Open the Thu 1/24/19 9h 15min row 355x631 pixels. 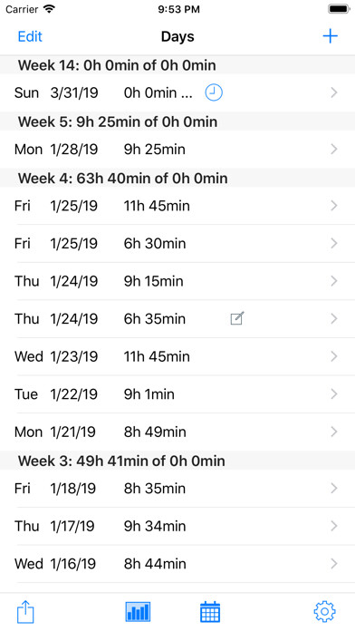[x=177, y=281]
